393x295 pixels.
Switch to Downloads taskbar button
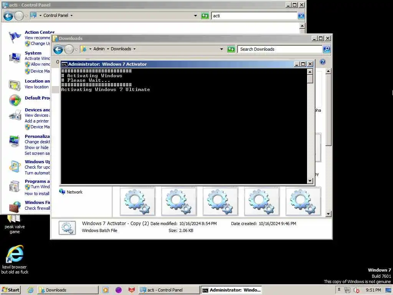68,290
